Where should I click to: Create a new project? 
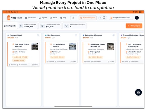[134, 26]
